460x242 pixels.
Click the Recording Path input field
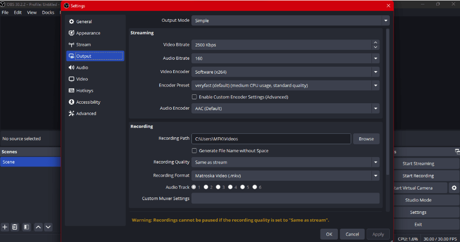click(271, 139)
